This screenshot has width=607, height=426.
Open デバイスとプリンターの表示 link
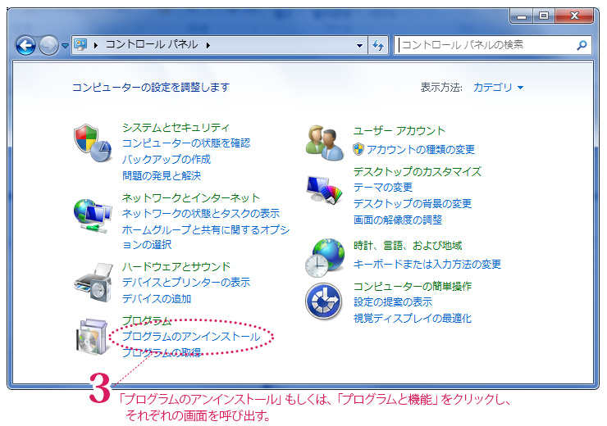pos(186,282)
